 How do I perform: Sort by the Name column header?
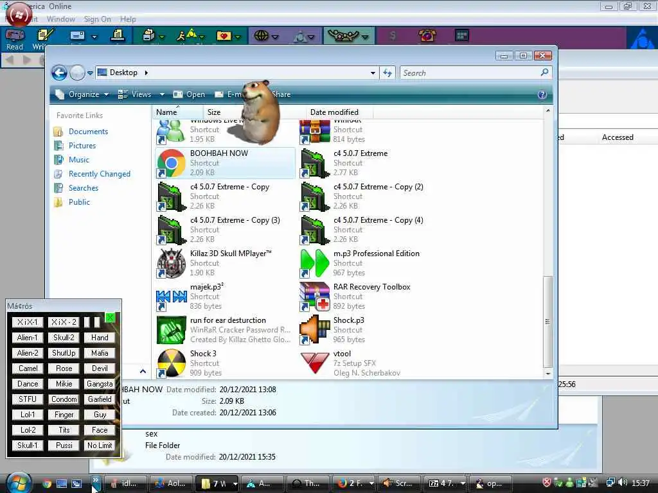177,112
